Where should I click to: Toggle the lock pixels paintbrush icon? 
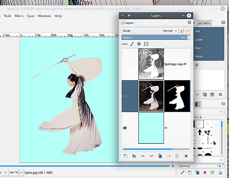132,44
